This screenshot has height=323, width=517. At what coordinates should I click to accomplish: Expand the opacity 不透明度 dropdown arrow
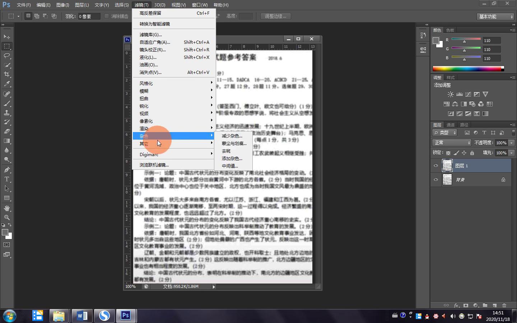tap(512, 143)
